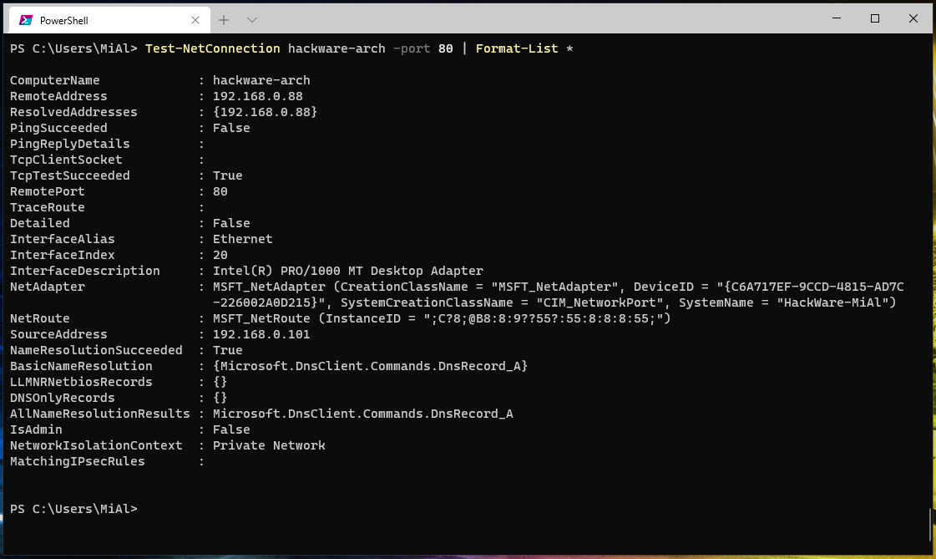Click the Format-List text in the command

point(516,48)
